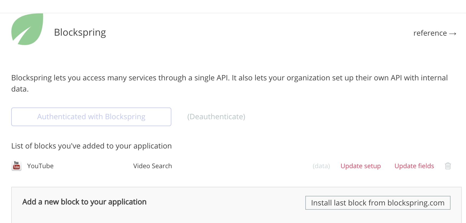Select the YouTube block name

point(40,166)
